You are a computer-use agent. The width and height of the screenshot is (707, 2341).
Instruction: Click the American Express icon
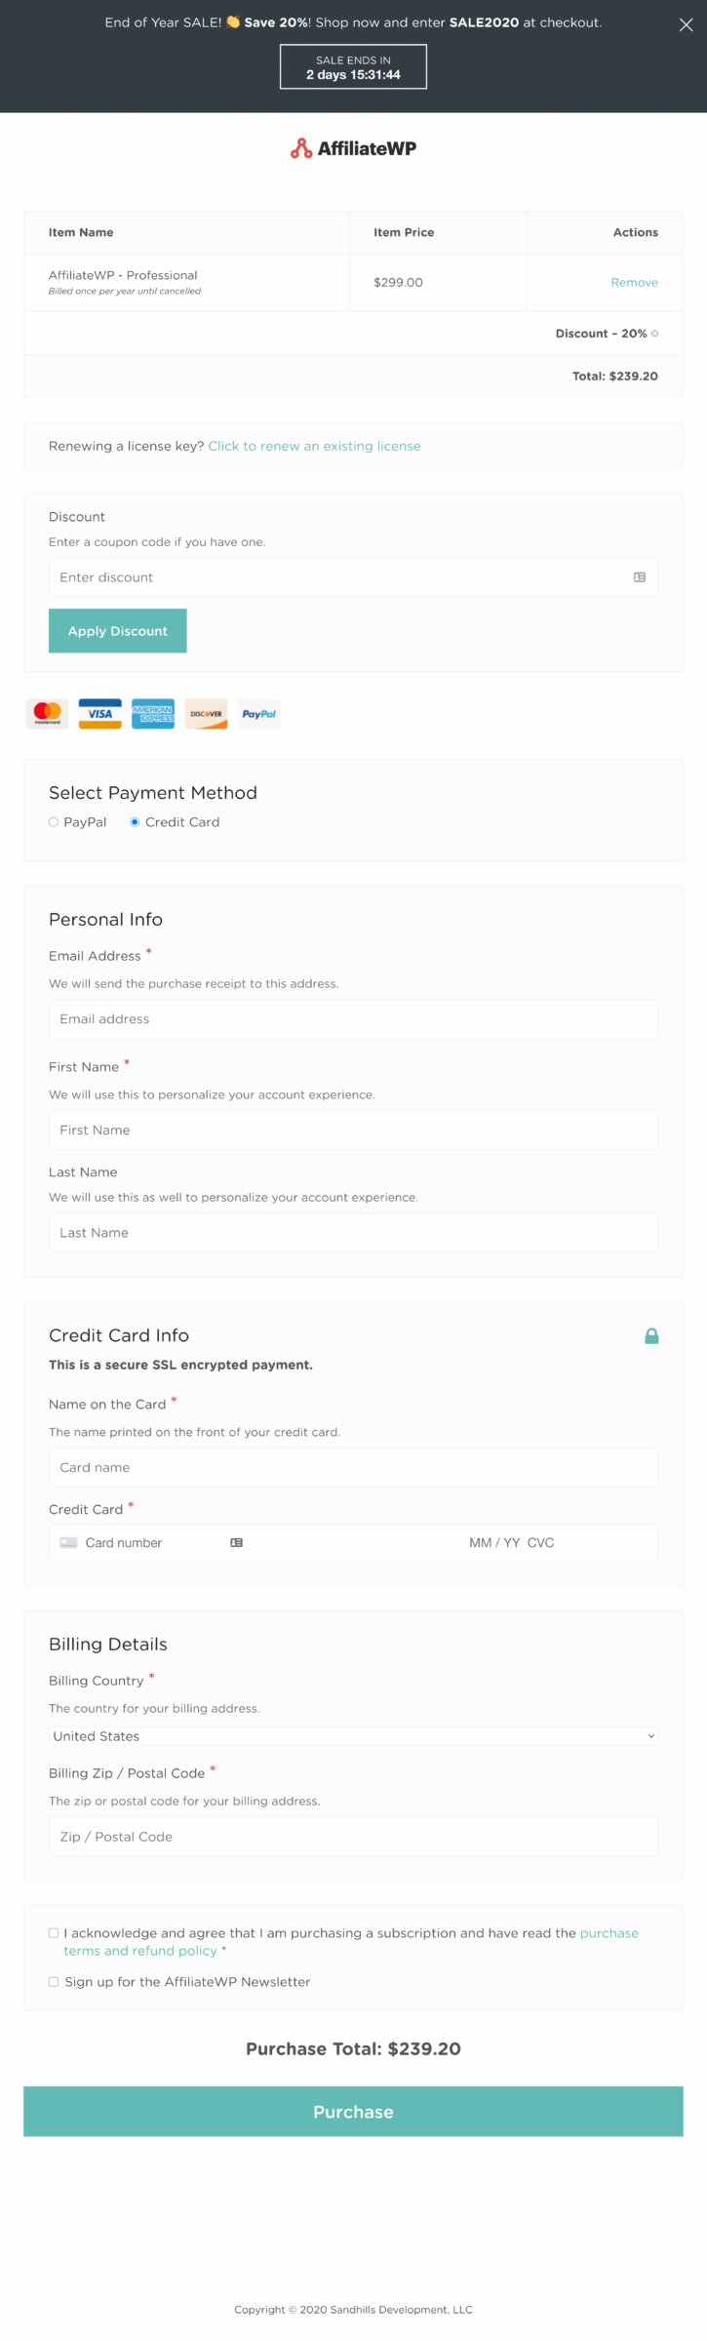point(153,714)
